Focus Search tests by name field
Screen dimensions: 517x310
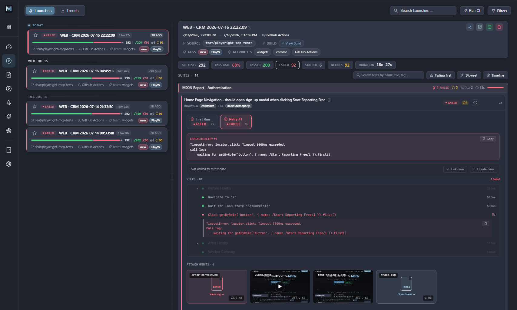[x=389, y=75]
